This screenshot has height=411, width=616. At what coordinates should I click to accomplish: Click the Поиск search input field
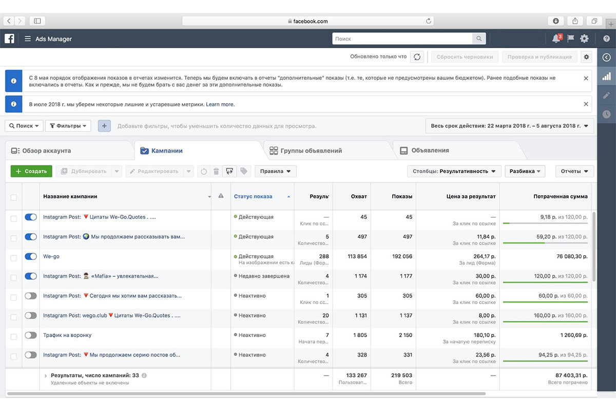(402, 39)
